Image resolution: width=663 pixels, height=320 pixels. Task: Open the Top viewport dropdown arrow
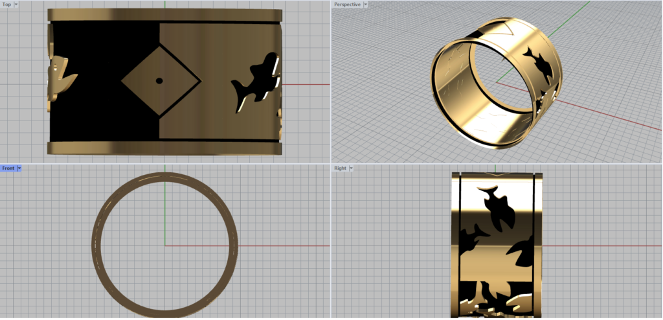(16, 5)
